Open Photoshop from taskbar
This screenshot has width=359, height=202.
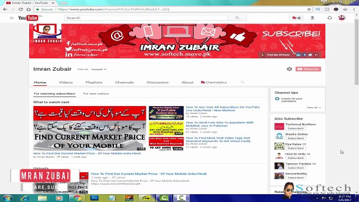pyautogui.click(x=94, y=198)
